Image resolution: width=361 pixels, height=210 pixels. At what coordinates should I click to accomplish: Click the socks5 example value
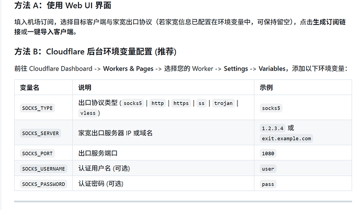pyautogui.click(x=271, y=108)
